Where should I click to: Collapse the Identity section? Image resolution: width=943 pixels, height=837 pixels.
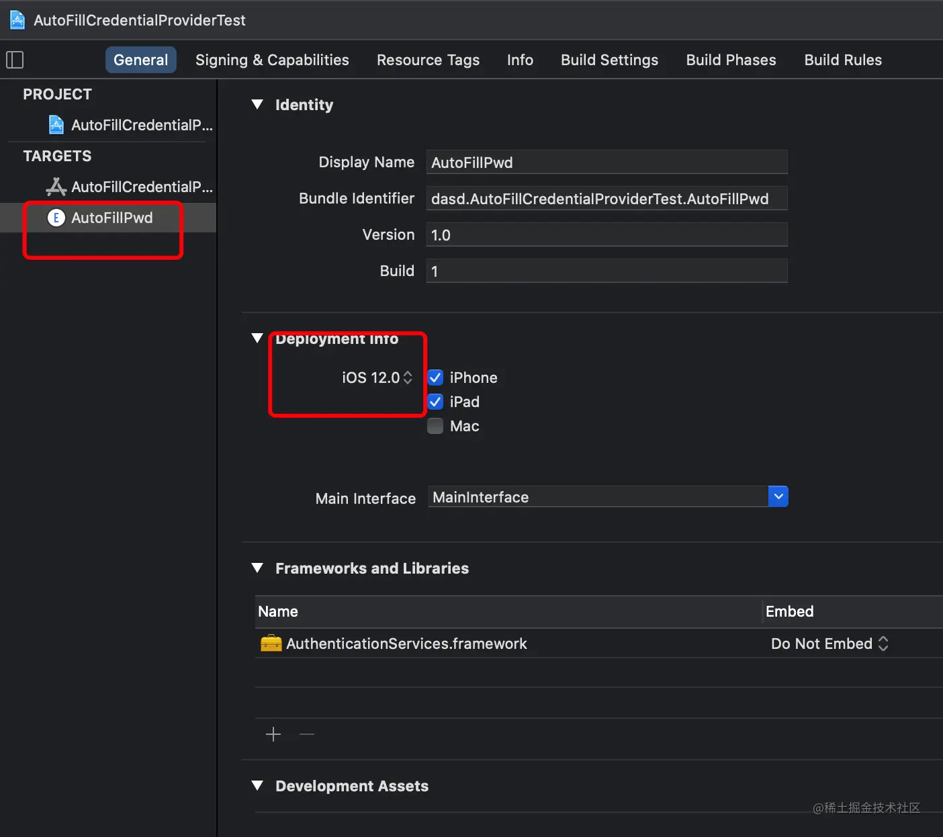(257, 104)
